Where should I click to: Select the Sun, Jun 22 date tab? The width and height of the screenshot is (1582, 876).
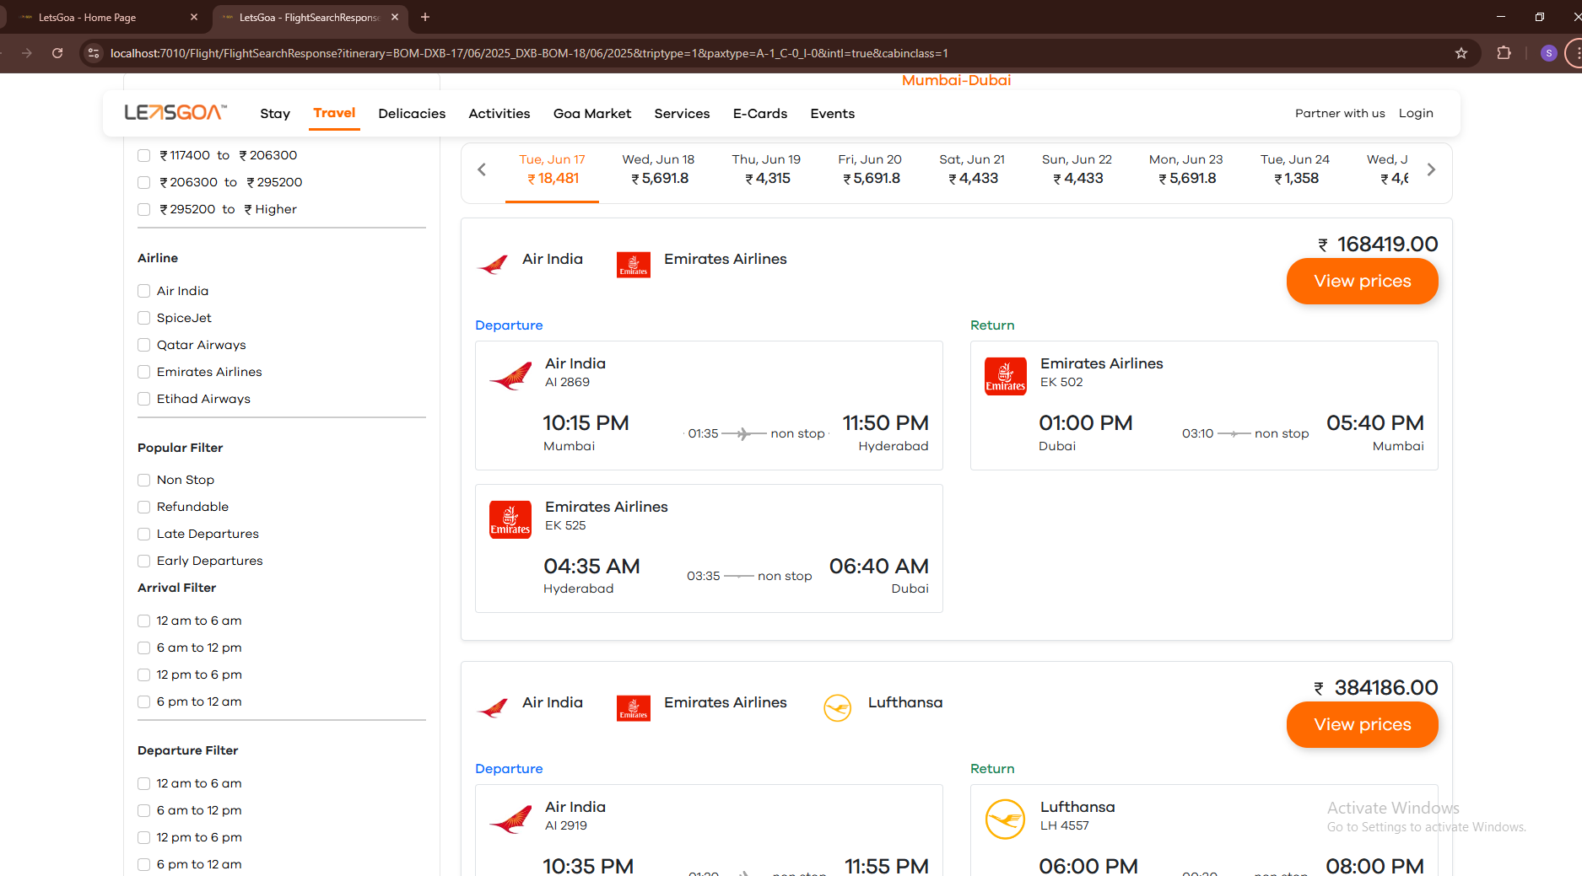coord(1077,169)
